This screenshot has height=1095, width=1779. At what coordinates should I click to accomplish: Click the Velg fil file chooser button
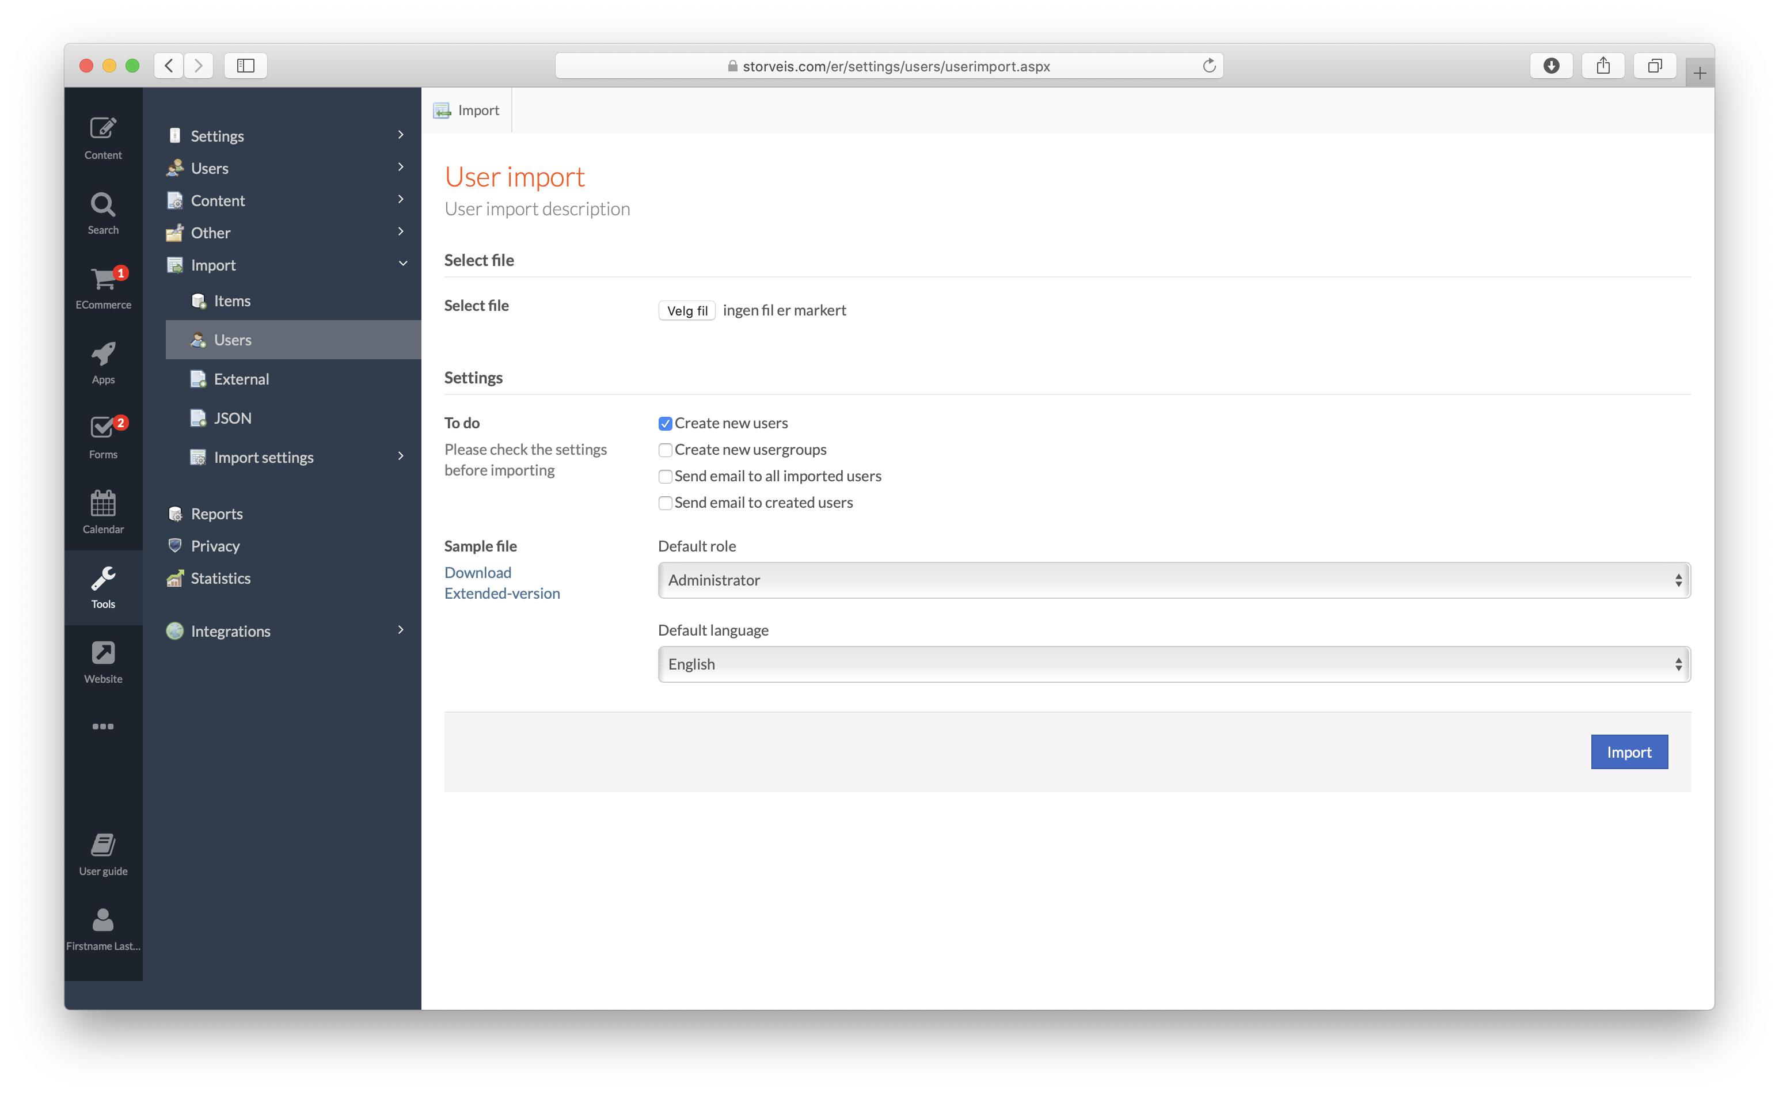click(686, 311)
